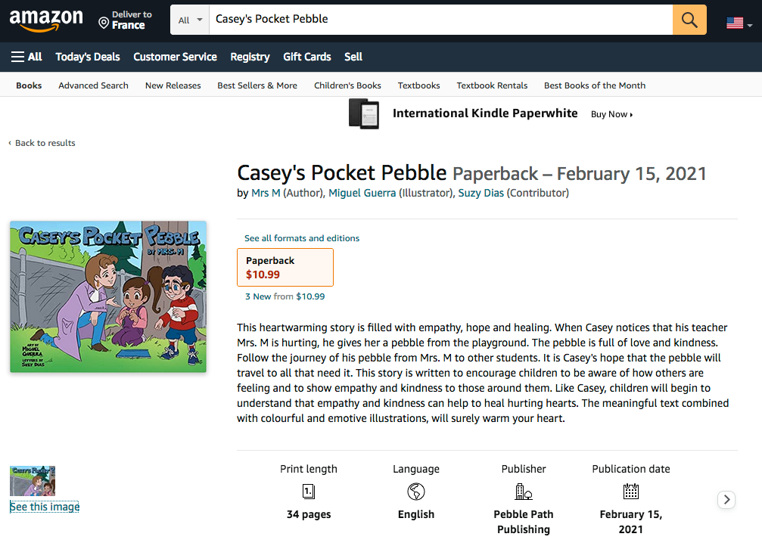Click the search text input field

tap(439, 20)
